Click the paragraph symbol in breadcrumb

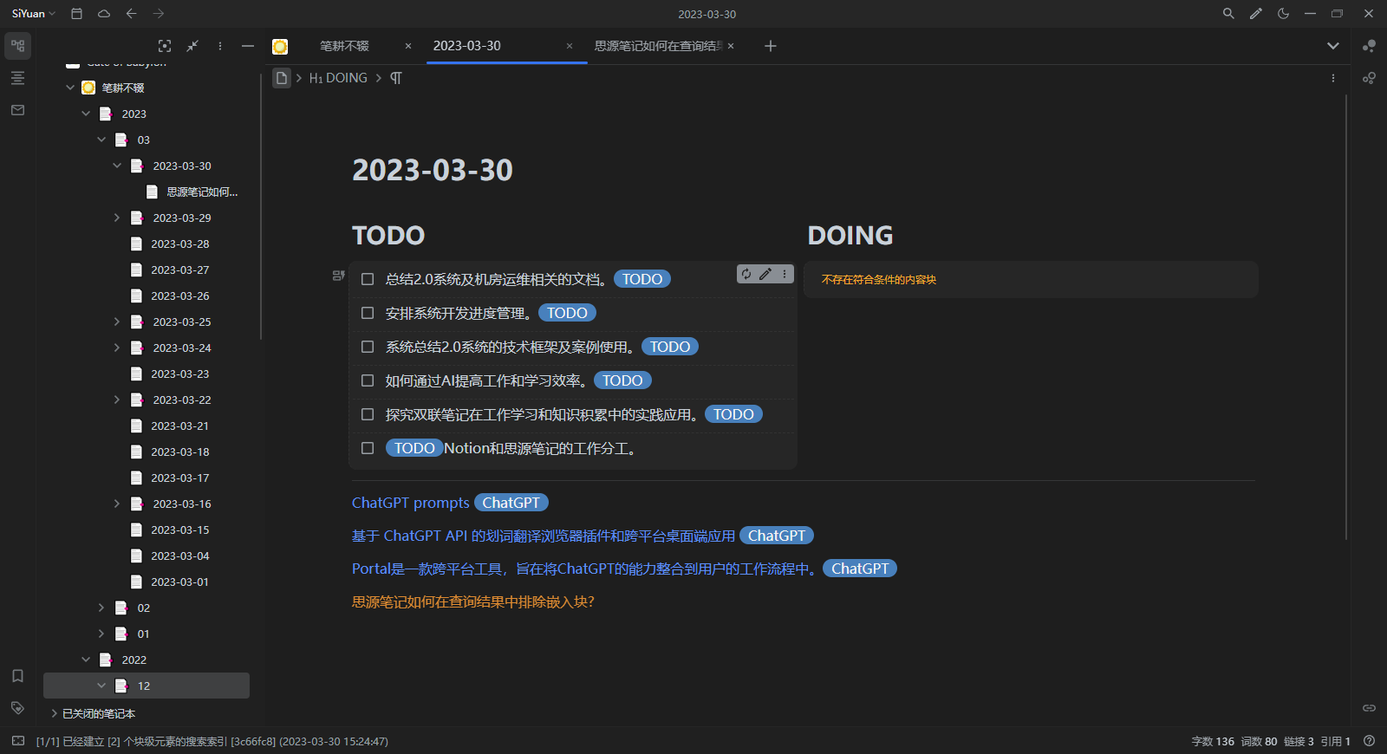point(395,78)
